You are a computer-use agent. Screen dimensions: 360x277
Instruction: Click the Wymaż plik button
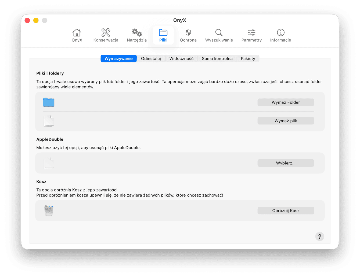(x=286, y=121)
